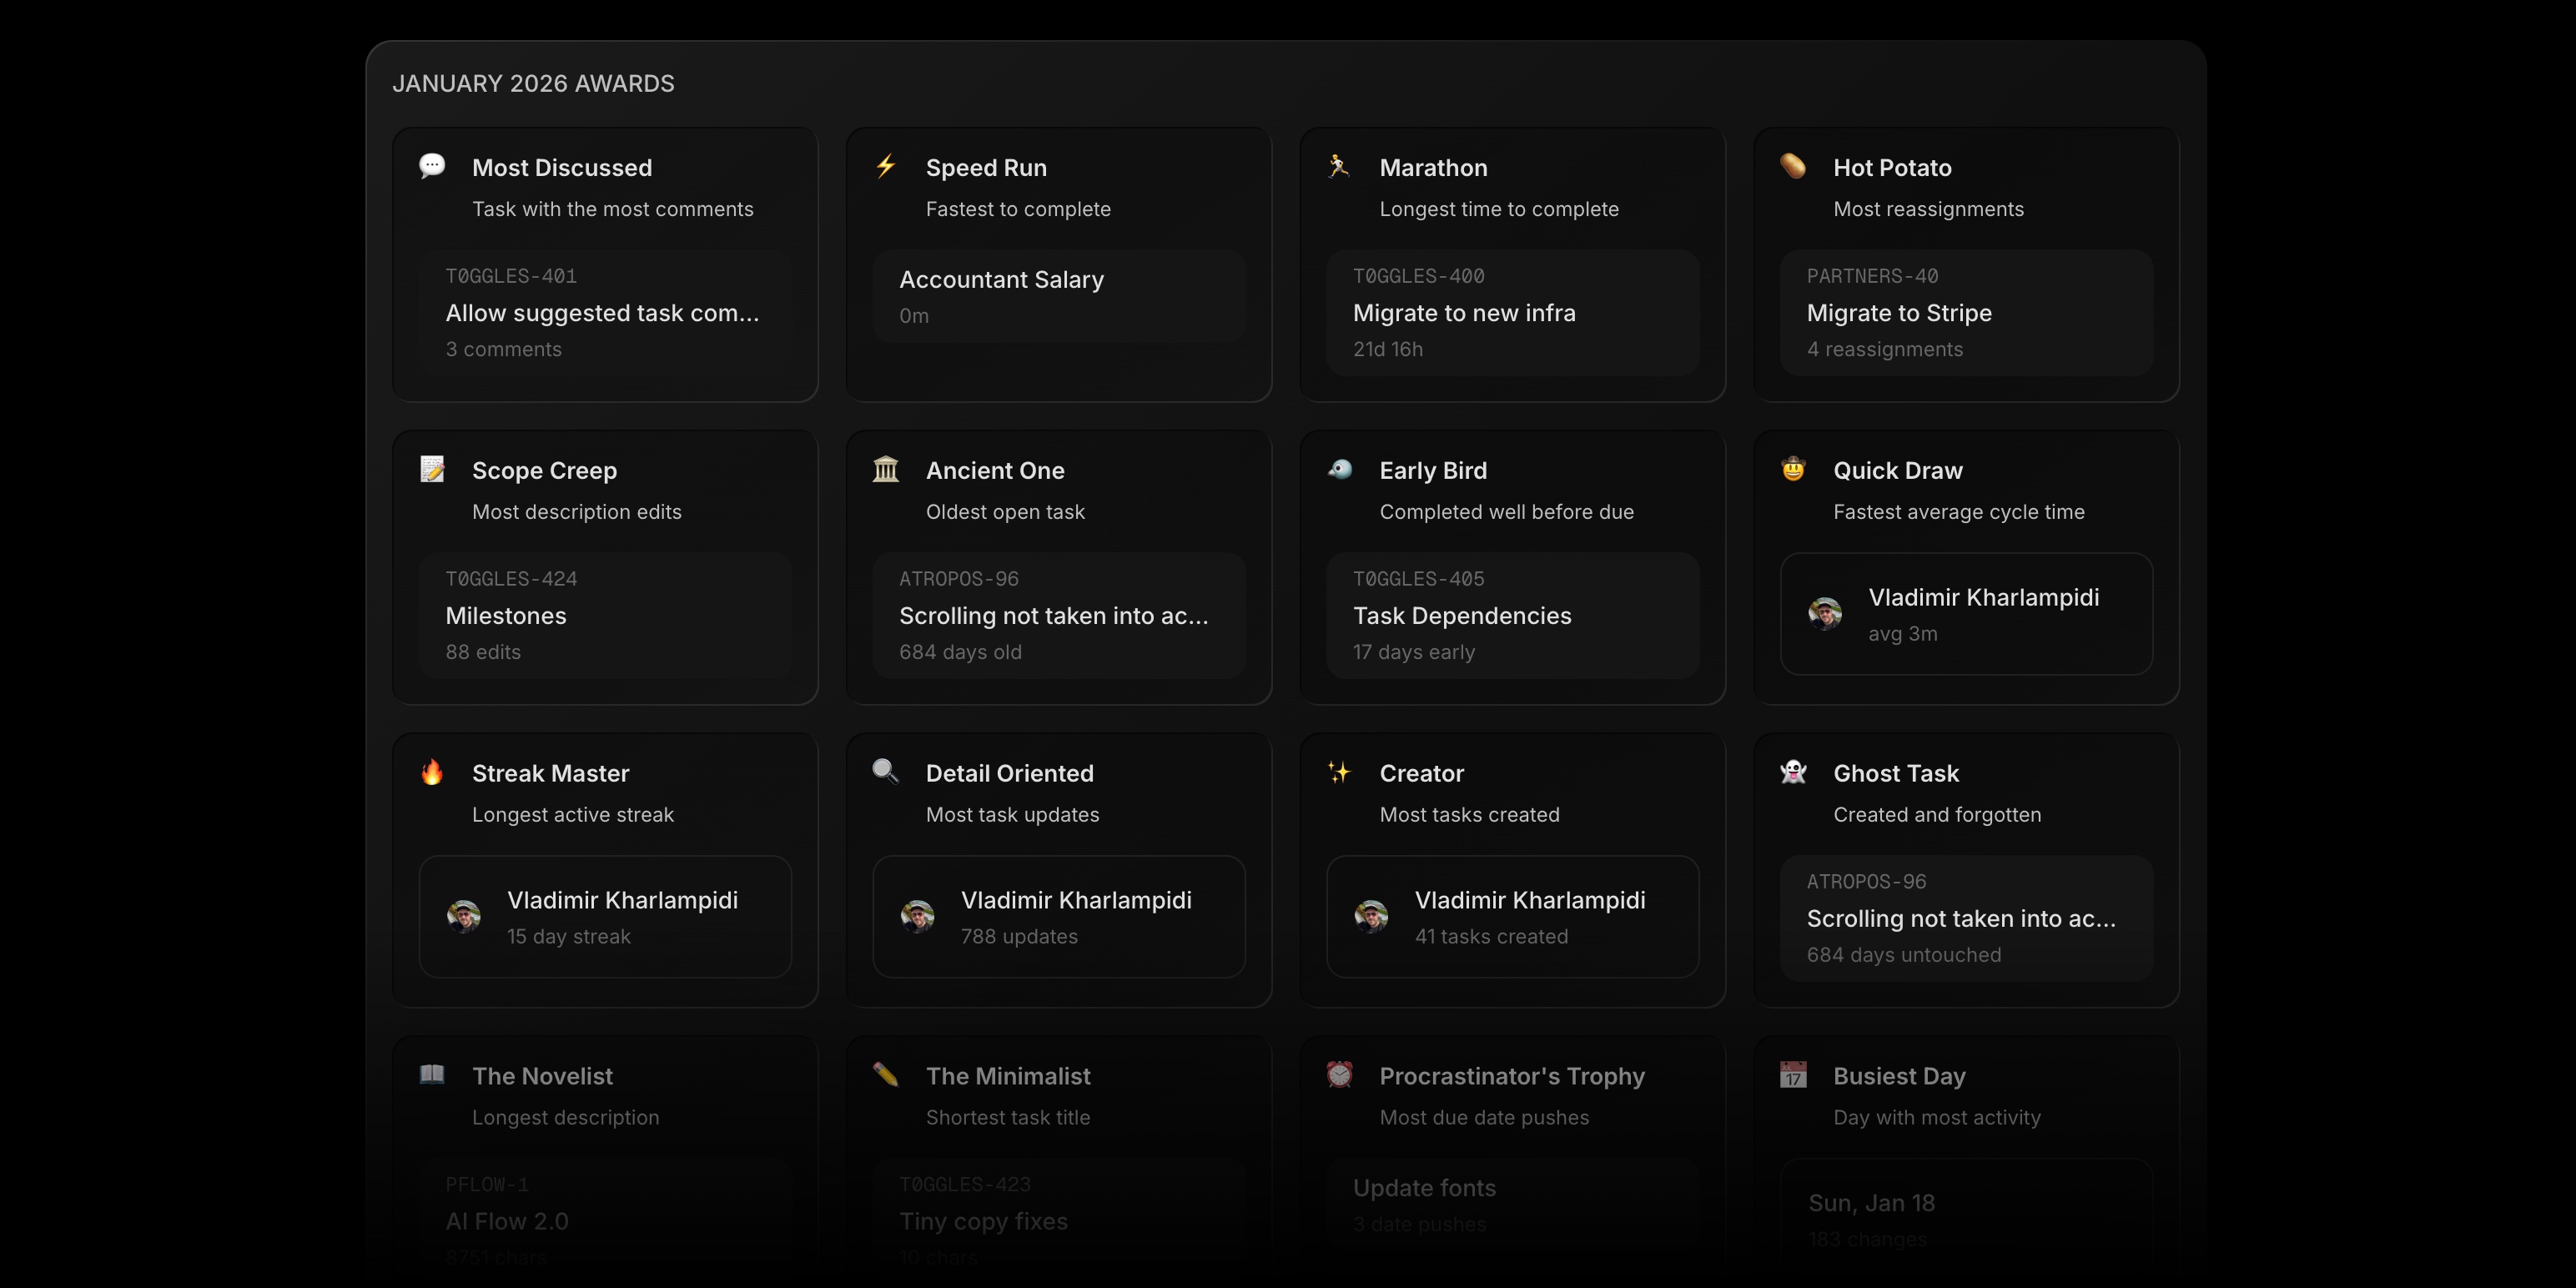The height and width of the screenshot is (1288, 2576).
Task: Click the fire icon on Streak Master
Action: click(x=433, y=771)
